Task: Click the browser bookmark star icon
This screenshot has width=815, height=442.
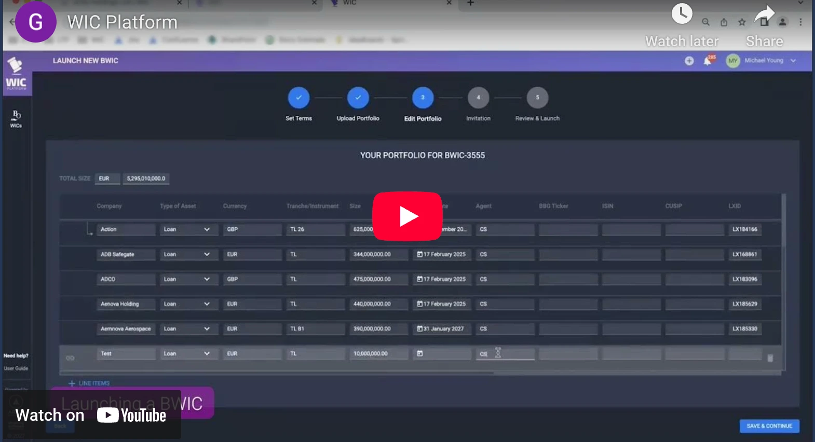Action: pos(742,22)
